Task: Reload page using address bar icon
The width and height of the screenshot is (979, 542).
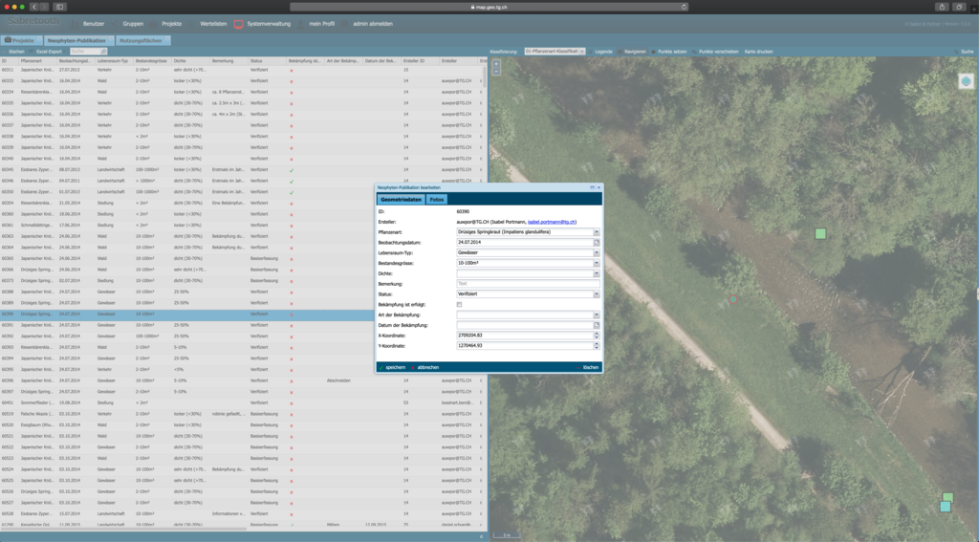Action: [x=684, y=7]
